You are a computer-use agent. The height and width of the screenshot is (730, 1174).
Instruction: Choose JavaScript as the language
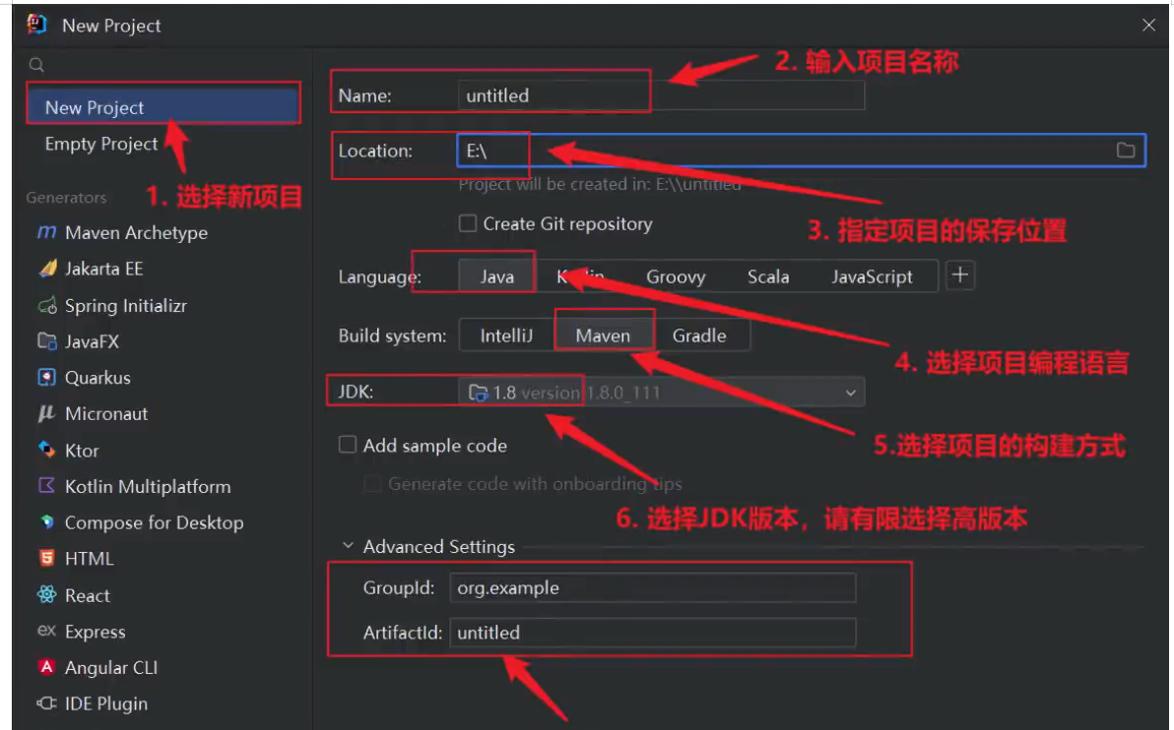tap(872, 276)
